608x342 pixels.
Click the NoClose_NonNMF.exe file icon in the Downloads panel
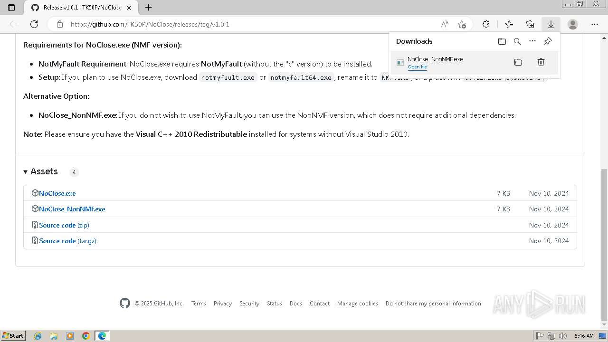click(x=400, y=62)
